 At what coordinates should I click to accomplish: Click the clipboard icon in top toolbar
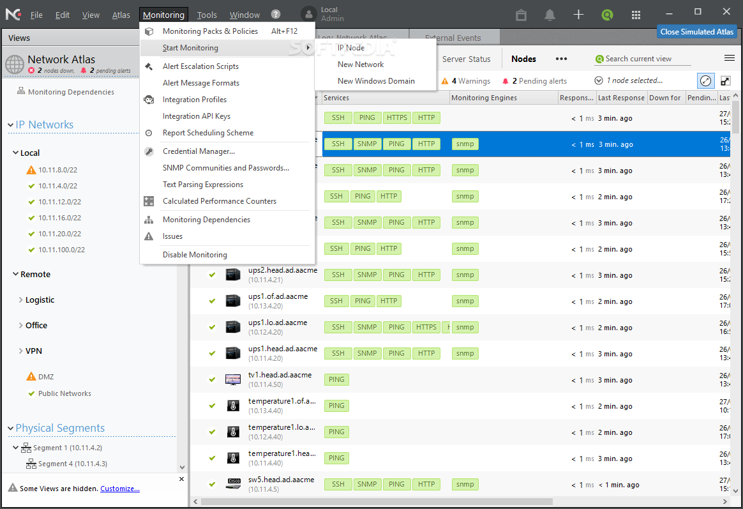522,15
